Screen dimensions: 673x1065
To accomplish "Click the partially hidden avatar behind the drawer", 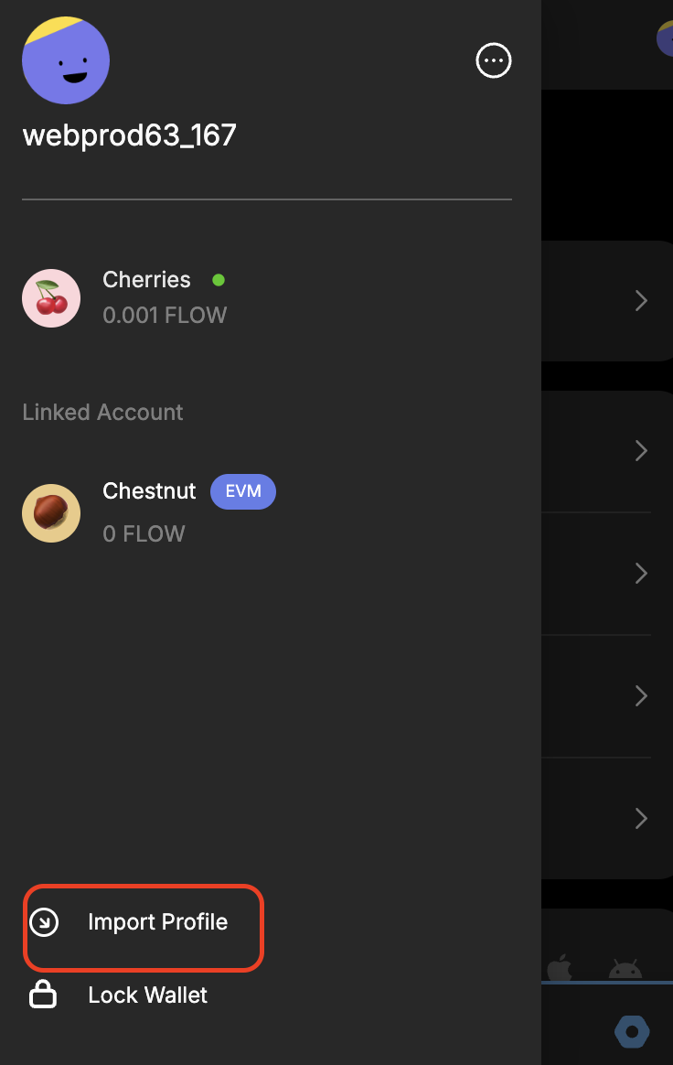I will pos(665,38).
